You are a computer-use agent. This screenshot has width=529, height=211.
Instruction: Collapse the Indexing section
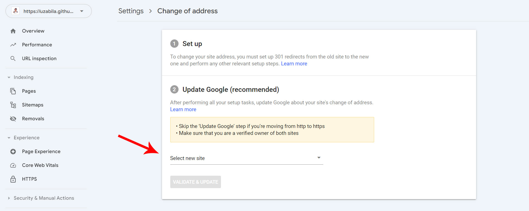(9, 78)
